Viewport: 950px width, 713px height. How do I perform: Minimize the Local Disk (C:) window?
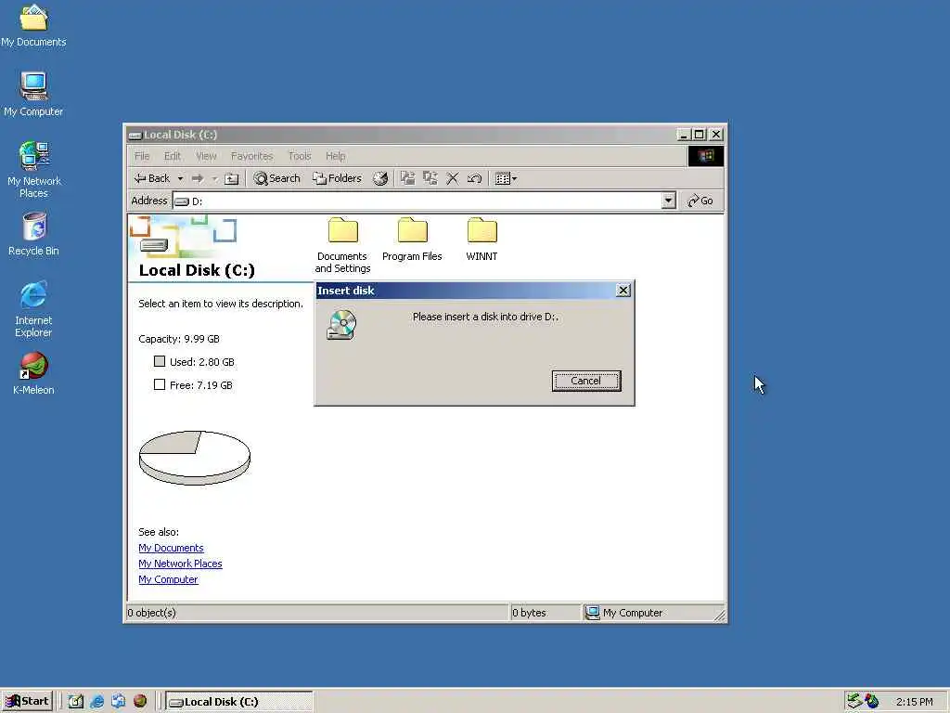click(684, 135)
